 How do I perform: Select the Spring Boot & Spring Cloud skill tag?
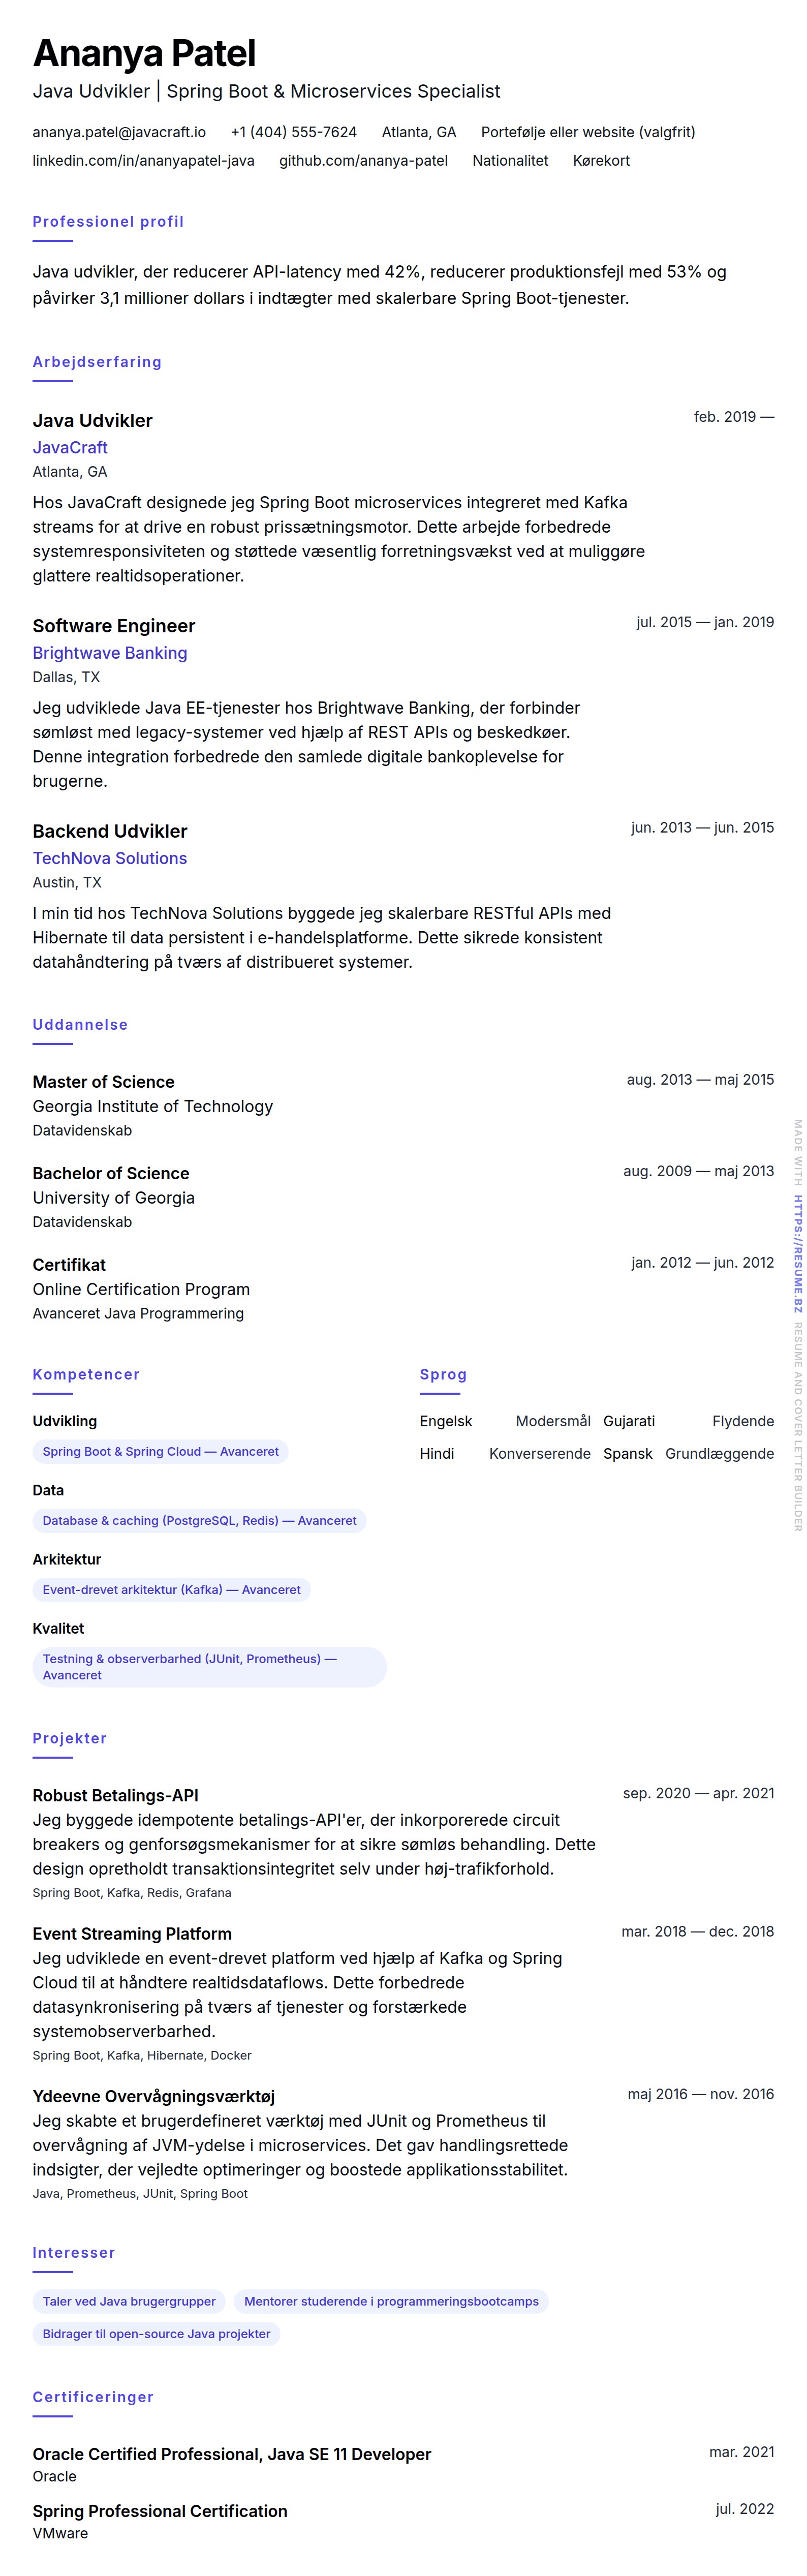(160, 1451)
